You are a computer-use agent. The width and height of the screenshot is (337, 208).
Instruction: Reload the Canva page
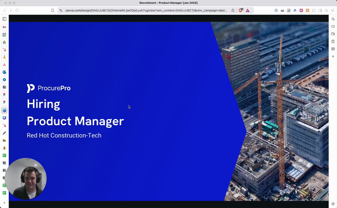[17, 10]
